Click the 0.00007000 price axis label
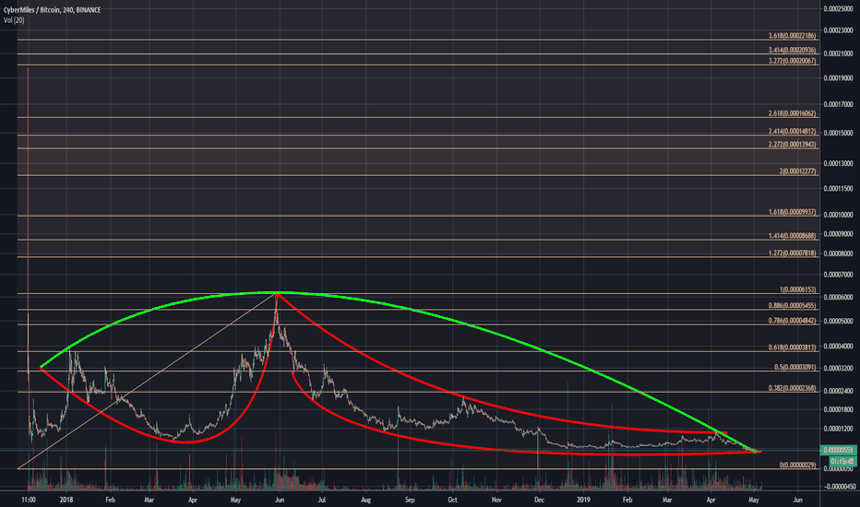 pyautogui.click(x=838, y=275)
